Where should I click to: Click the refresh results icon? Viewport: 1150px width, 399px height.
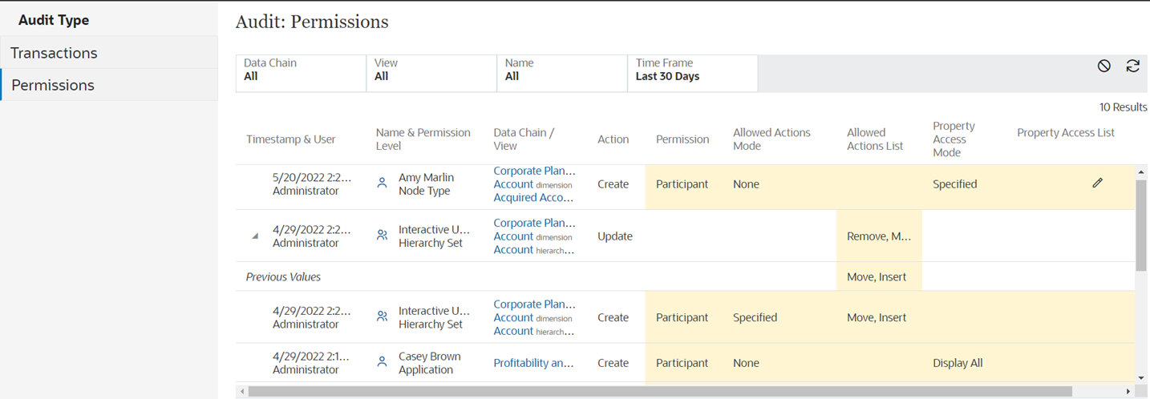click(x=1132, y=66)
